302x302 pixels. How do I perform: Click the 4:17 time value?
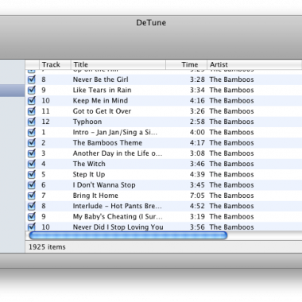[x=197, y=143]
